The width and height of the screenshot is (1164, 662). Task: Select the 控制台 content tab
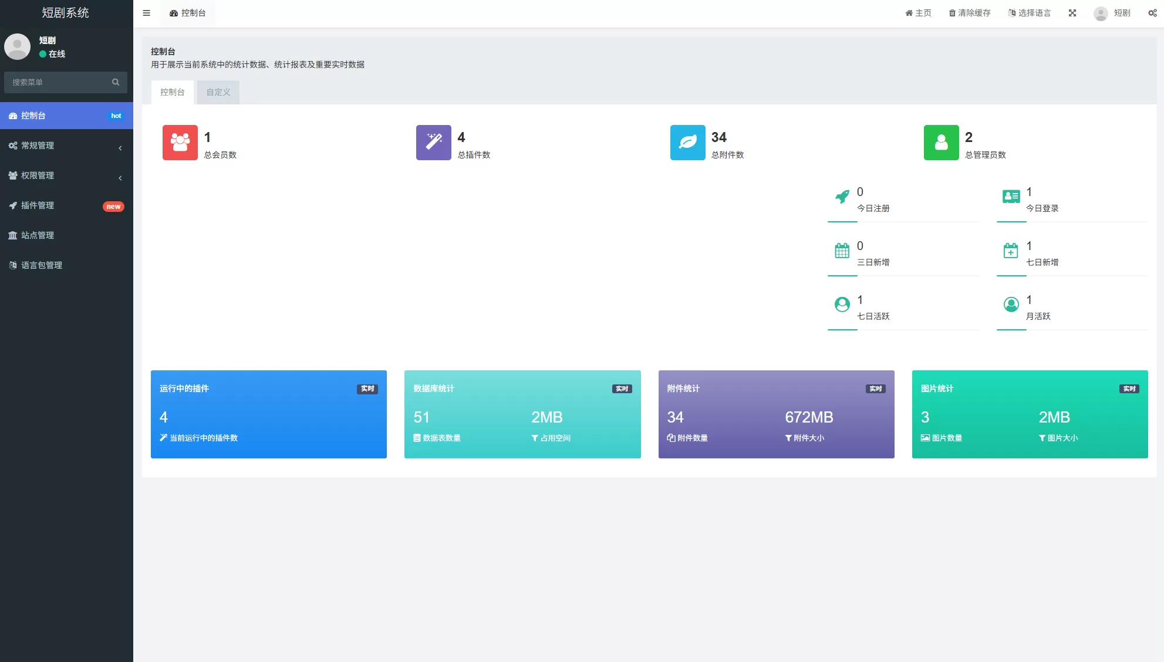(173, 92)
